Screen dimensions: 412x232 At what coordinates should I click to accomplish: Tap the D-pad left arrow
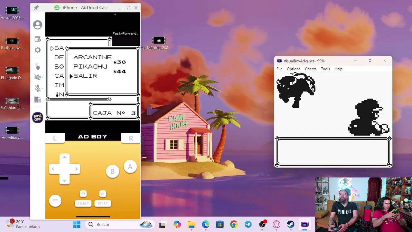click(53, 169)
